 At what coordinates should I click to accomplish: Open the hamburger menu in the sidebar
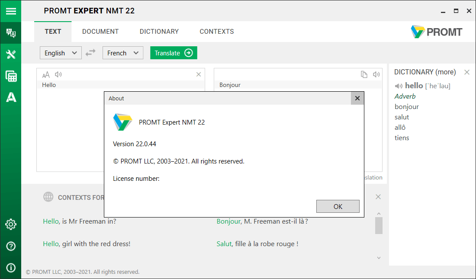click(x=11, y=11)
